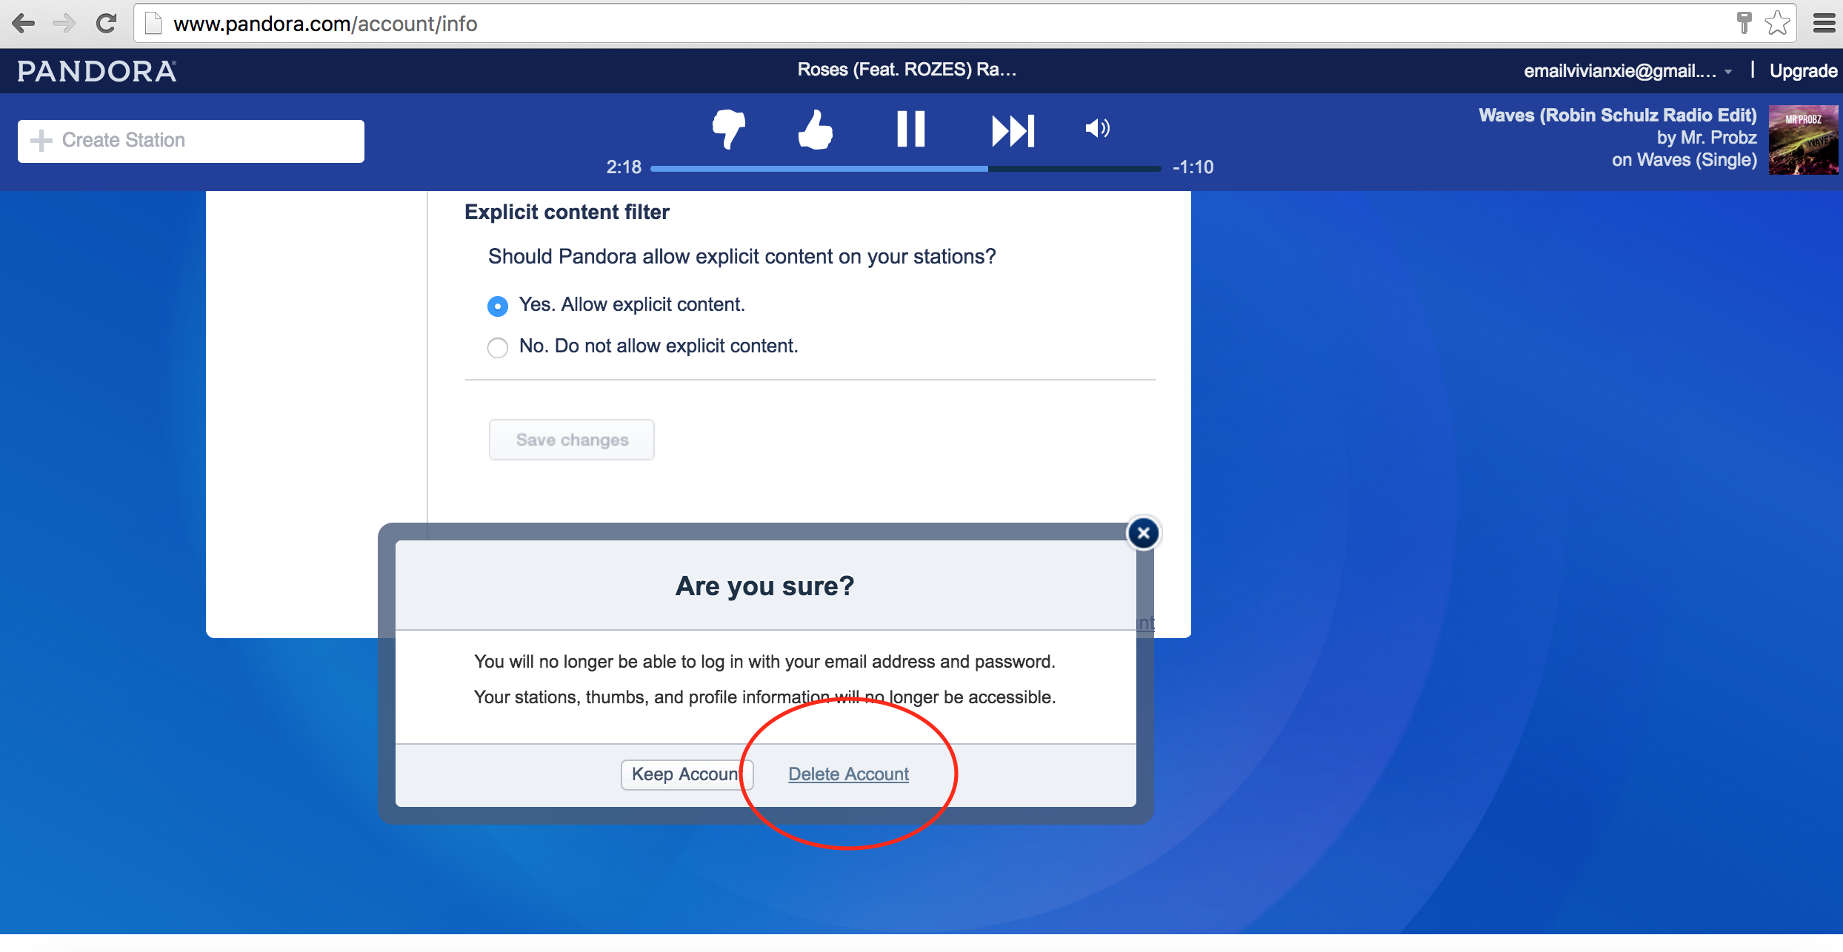Open the account email dropdown

(x=1628, y=71)
